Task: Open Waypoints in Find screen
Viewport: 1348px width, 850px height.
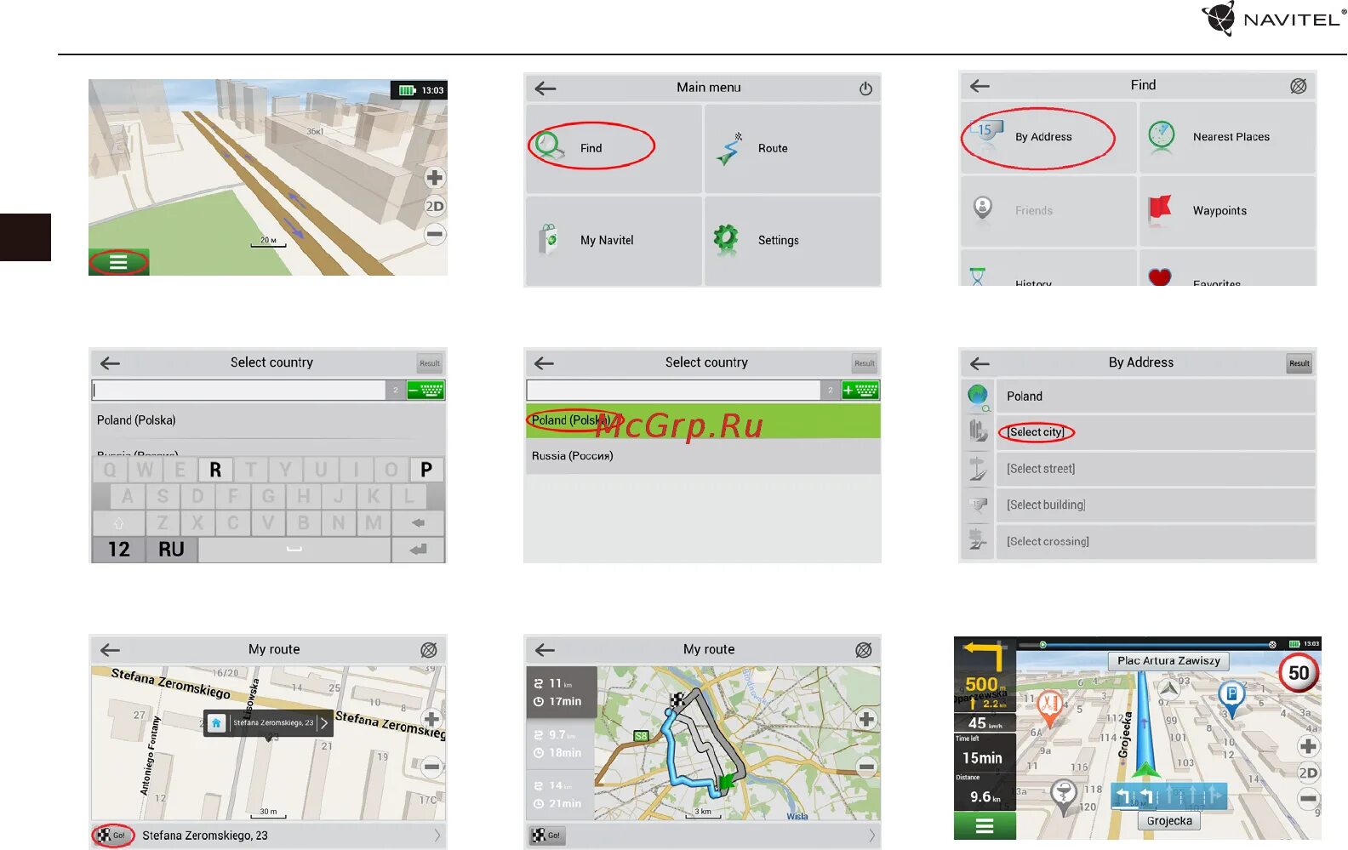Action: point(1227,211)
